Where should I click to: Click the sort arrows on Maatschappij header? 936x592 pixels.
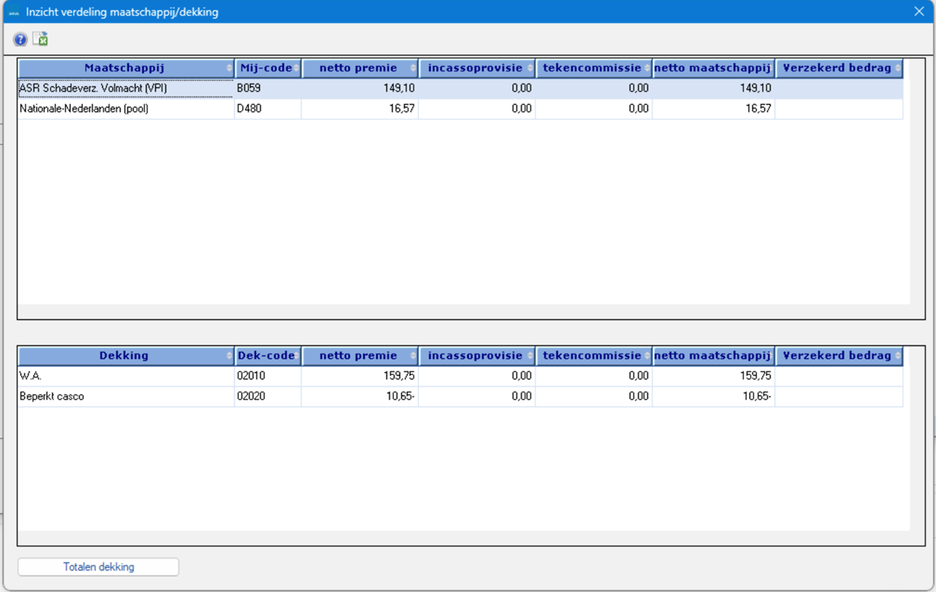point(229,68)
